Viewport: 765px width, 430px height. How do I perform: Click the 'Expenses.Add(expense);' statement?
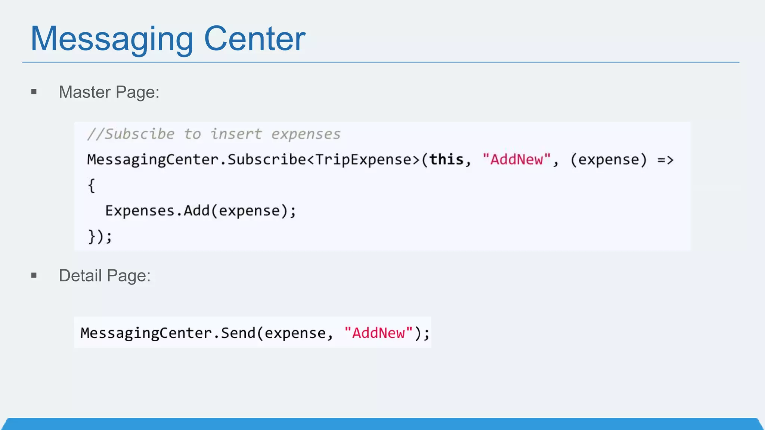coord(201,211)
